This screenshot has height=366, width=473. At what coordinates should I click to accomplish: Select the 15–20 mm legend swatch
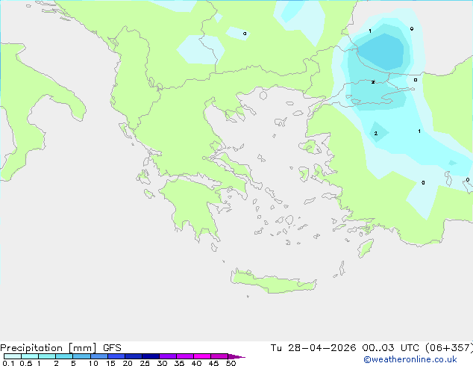[x=116, y=356]
